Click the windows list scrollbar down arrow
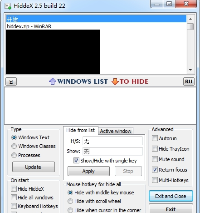This screenshot has width=200, height=213. tap(190, 70)
